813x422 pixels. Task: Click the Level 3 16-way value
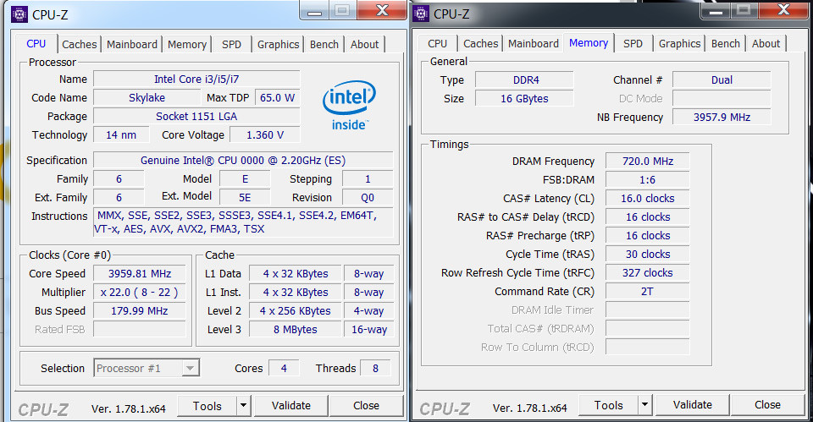[x=369, y=329]
